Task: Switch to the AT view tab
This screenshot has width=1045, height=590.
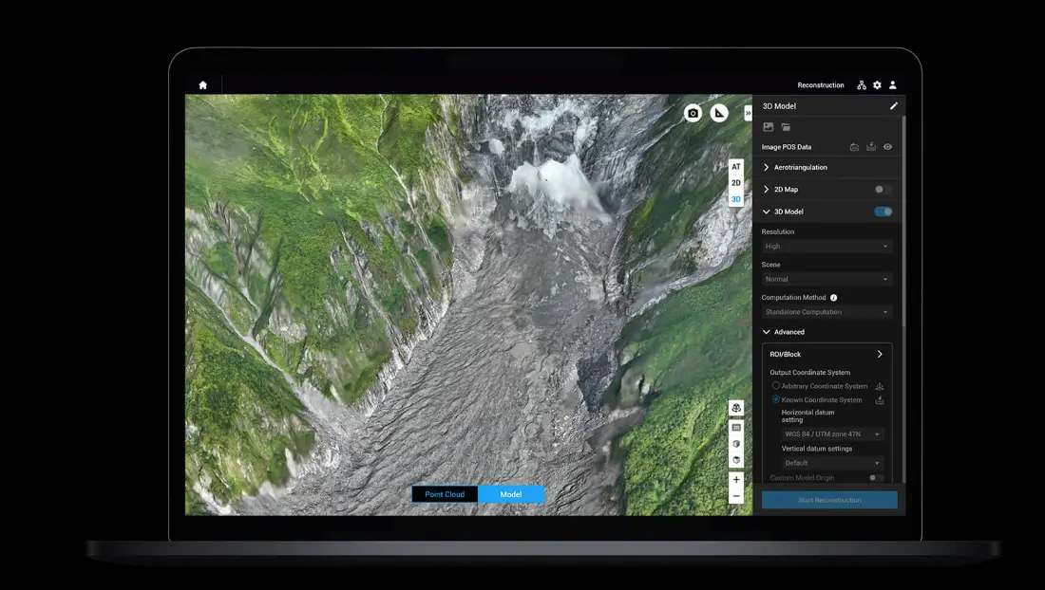Action: pyautogui.click(x=736, y=166)
